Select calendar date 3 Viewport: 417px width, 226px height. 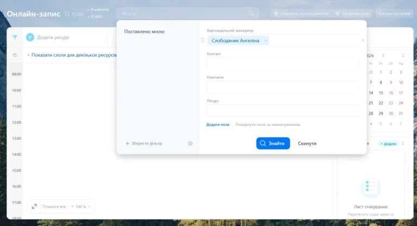(401, 72)
